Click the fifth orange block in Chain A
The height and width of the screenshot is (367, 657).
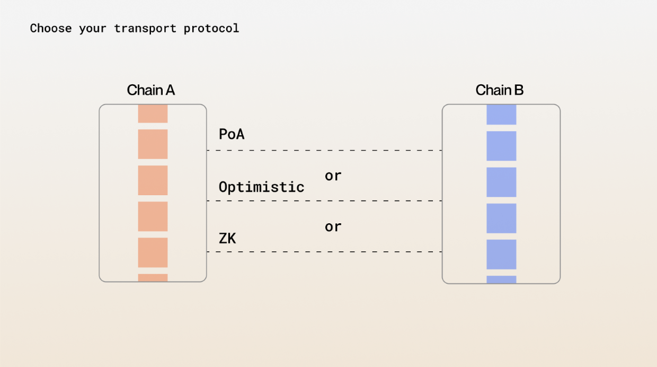(153, 252)
